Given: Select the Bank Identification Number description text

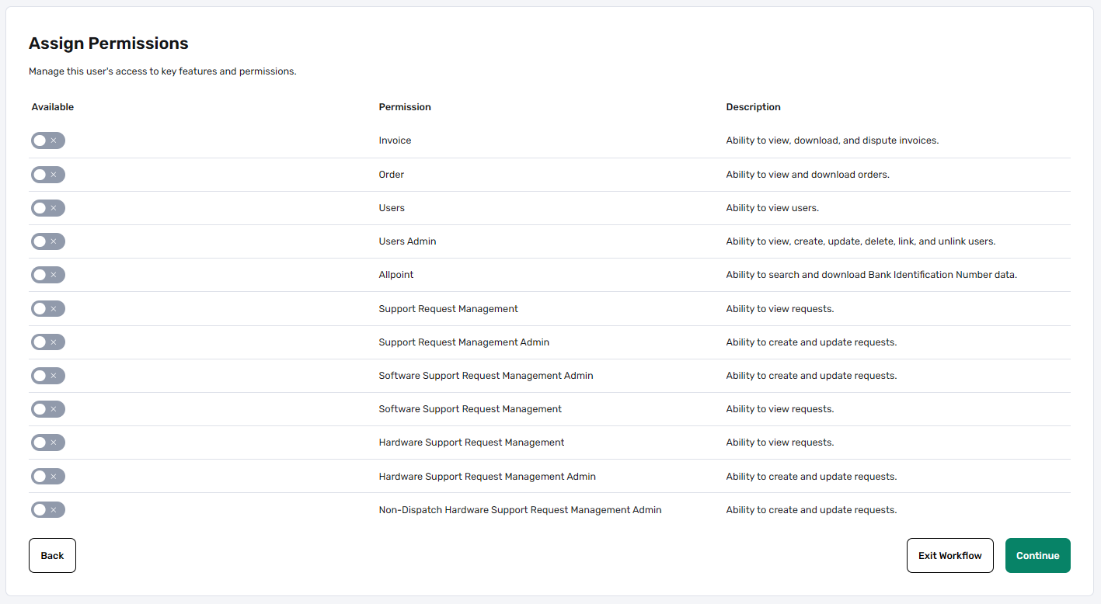Looking at the screenshot, I should click(x=872, y=275).
